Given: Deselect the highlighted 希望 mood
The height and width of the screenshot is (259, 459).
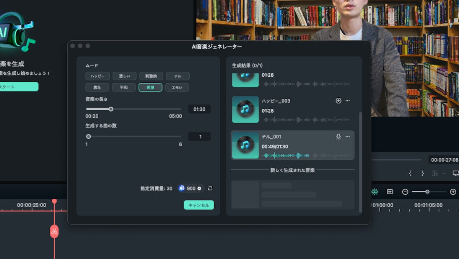Looking at the screenshot, I should pos(150,87).
